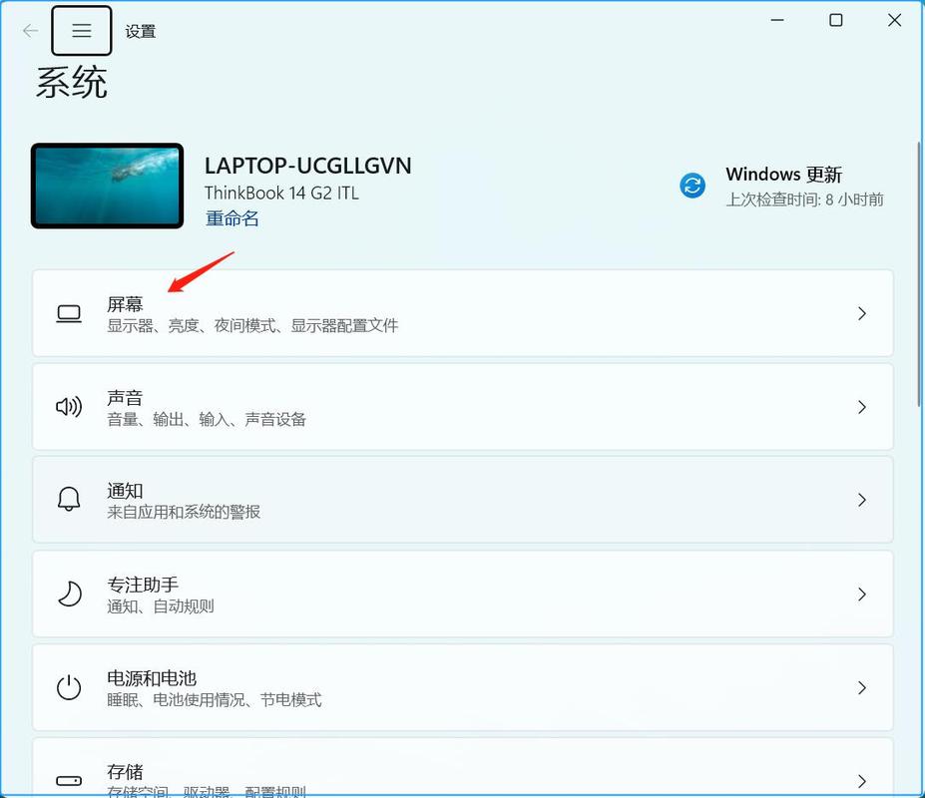Viewport: 925px width, 798px height.
Task: Open the hamburger navigation menu
Action: [x=82, y=31]
